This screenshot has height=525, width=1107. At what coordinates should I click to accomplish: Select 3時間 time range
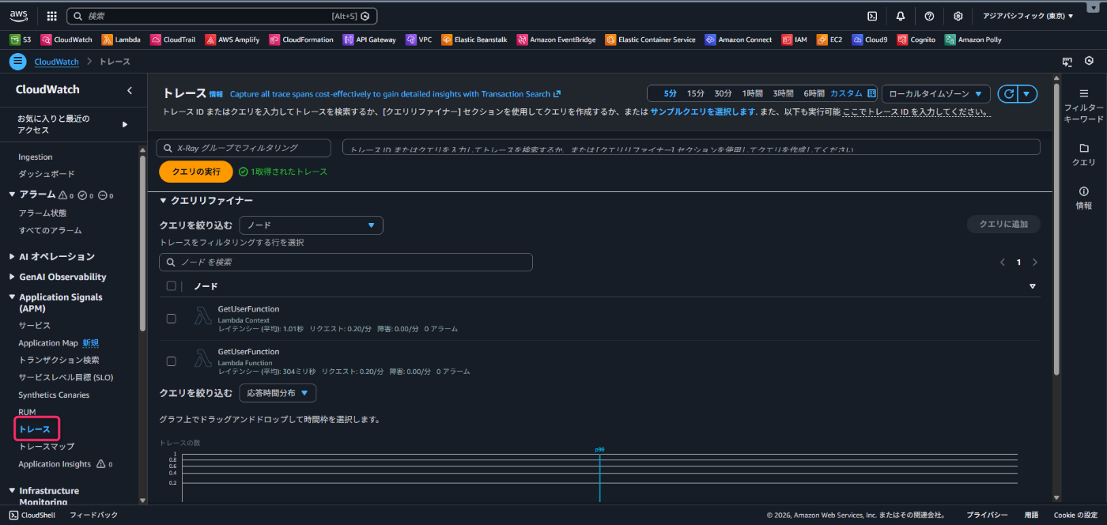(783, 93)
